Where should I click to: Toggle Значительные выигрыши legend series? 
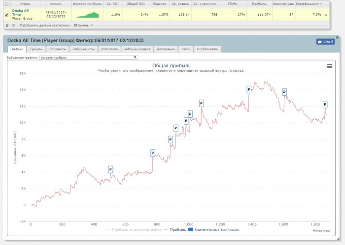point(213,229)
